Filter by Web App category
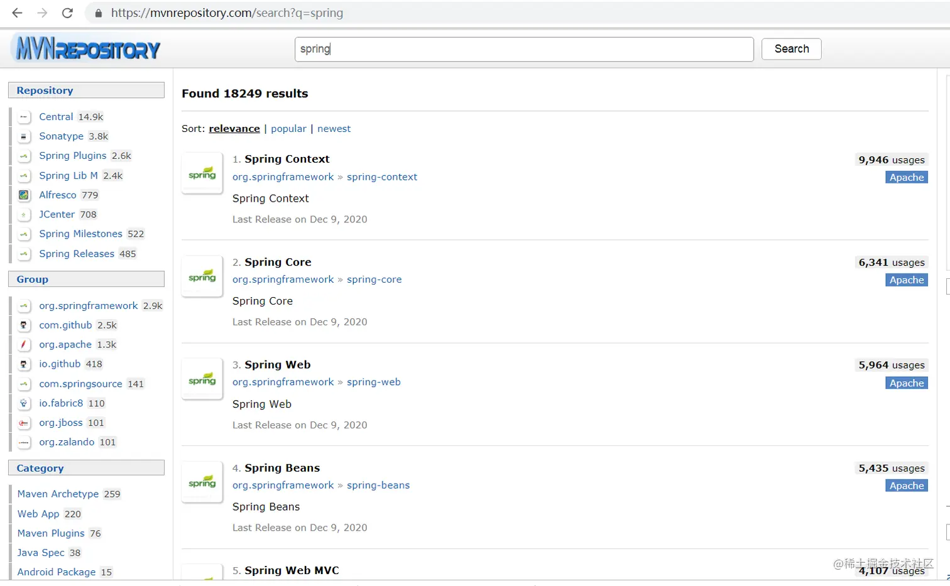Viewport: 950px width, 586px height. pyautogui.click(x=38, y=514)
